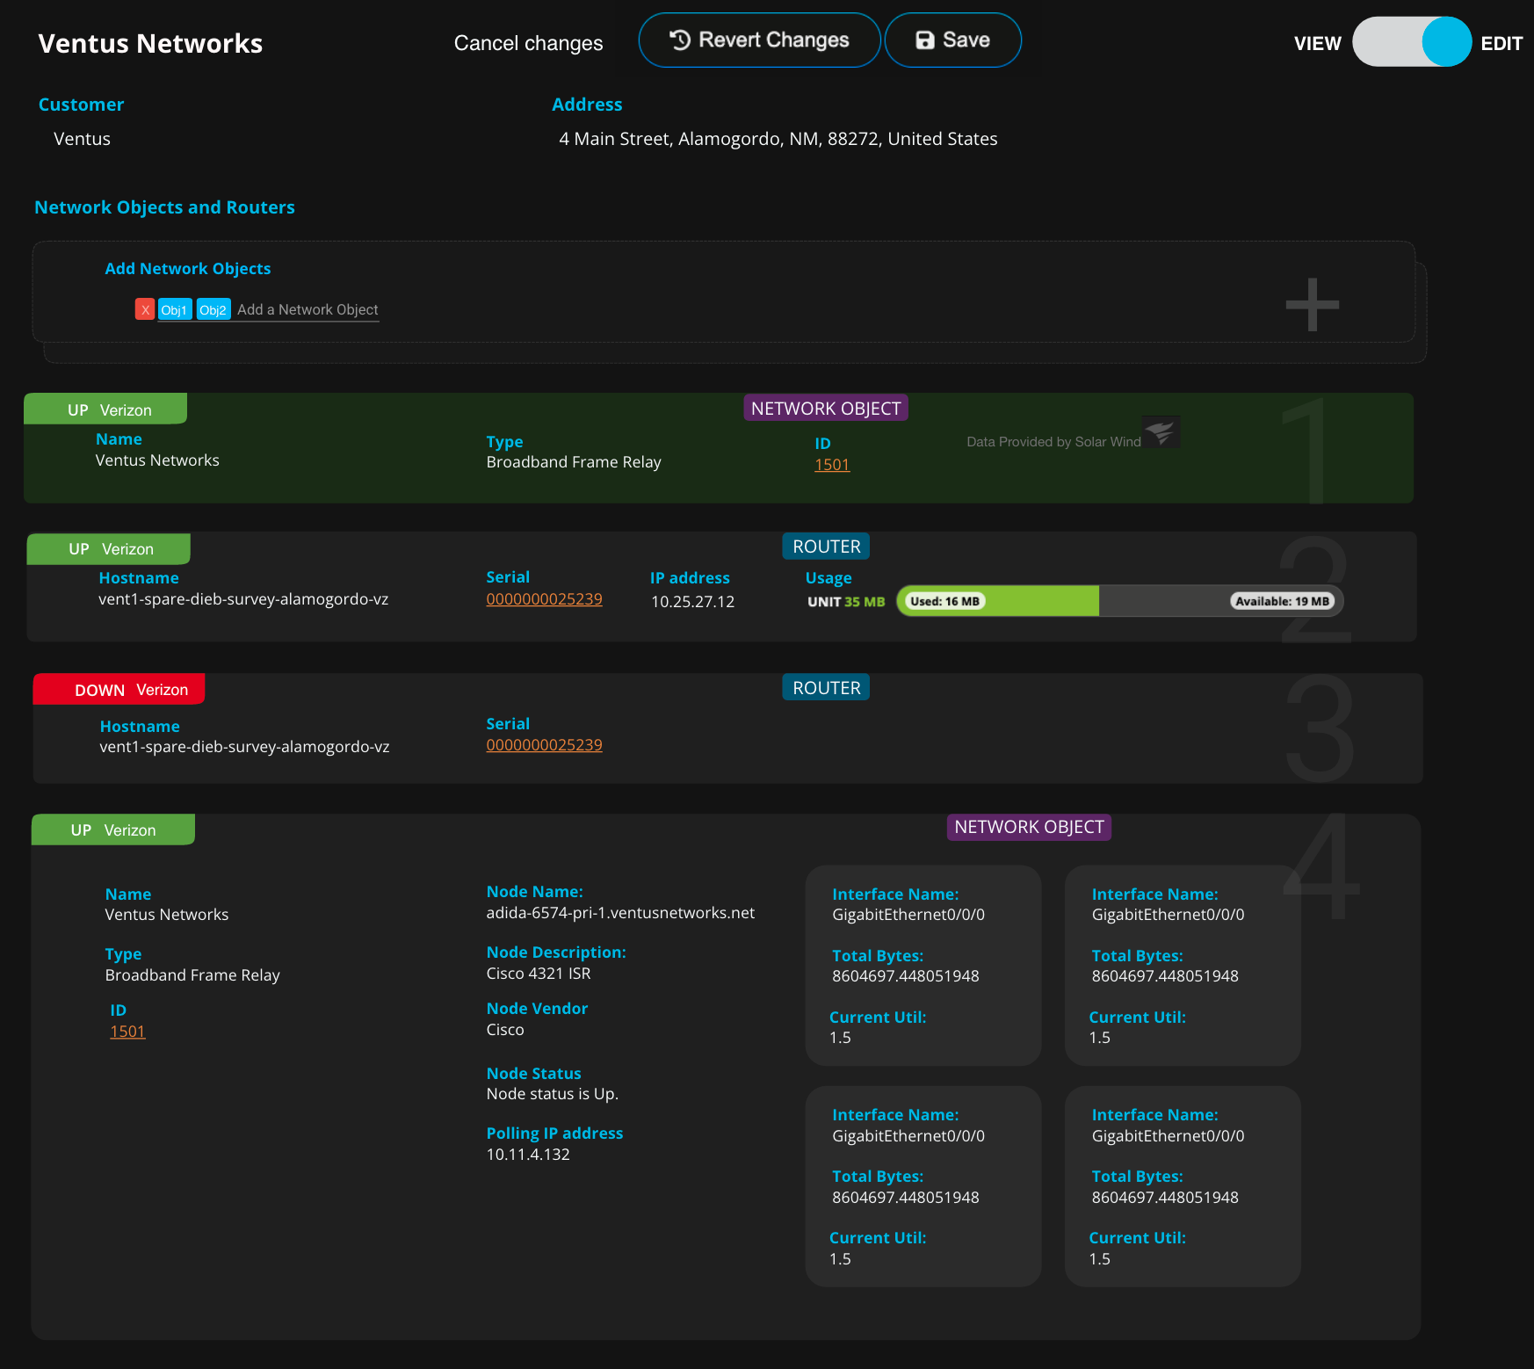Click Ventus Networks name in fourth card
The image size is (1534, 1369).
(x=167, y=915)
